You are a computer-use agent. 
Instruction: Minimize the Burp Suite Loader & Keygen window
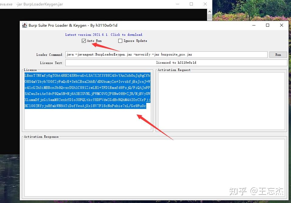pos(254,25)
